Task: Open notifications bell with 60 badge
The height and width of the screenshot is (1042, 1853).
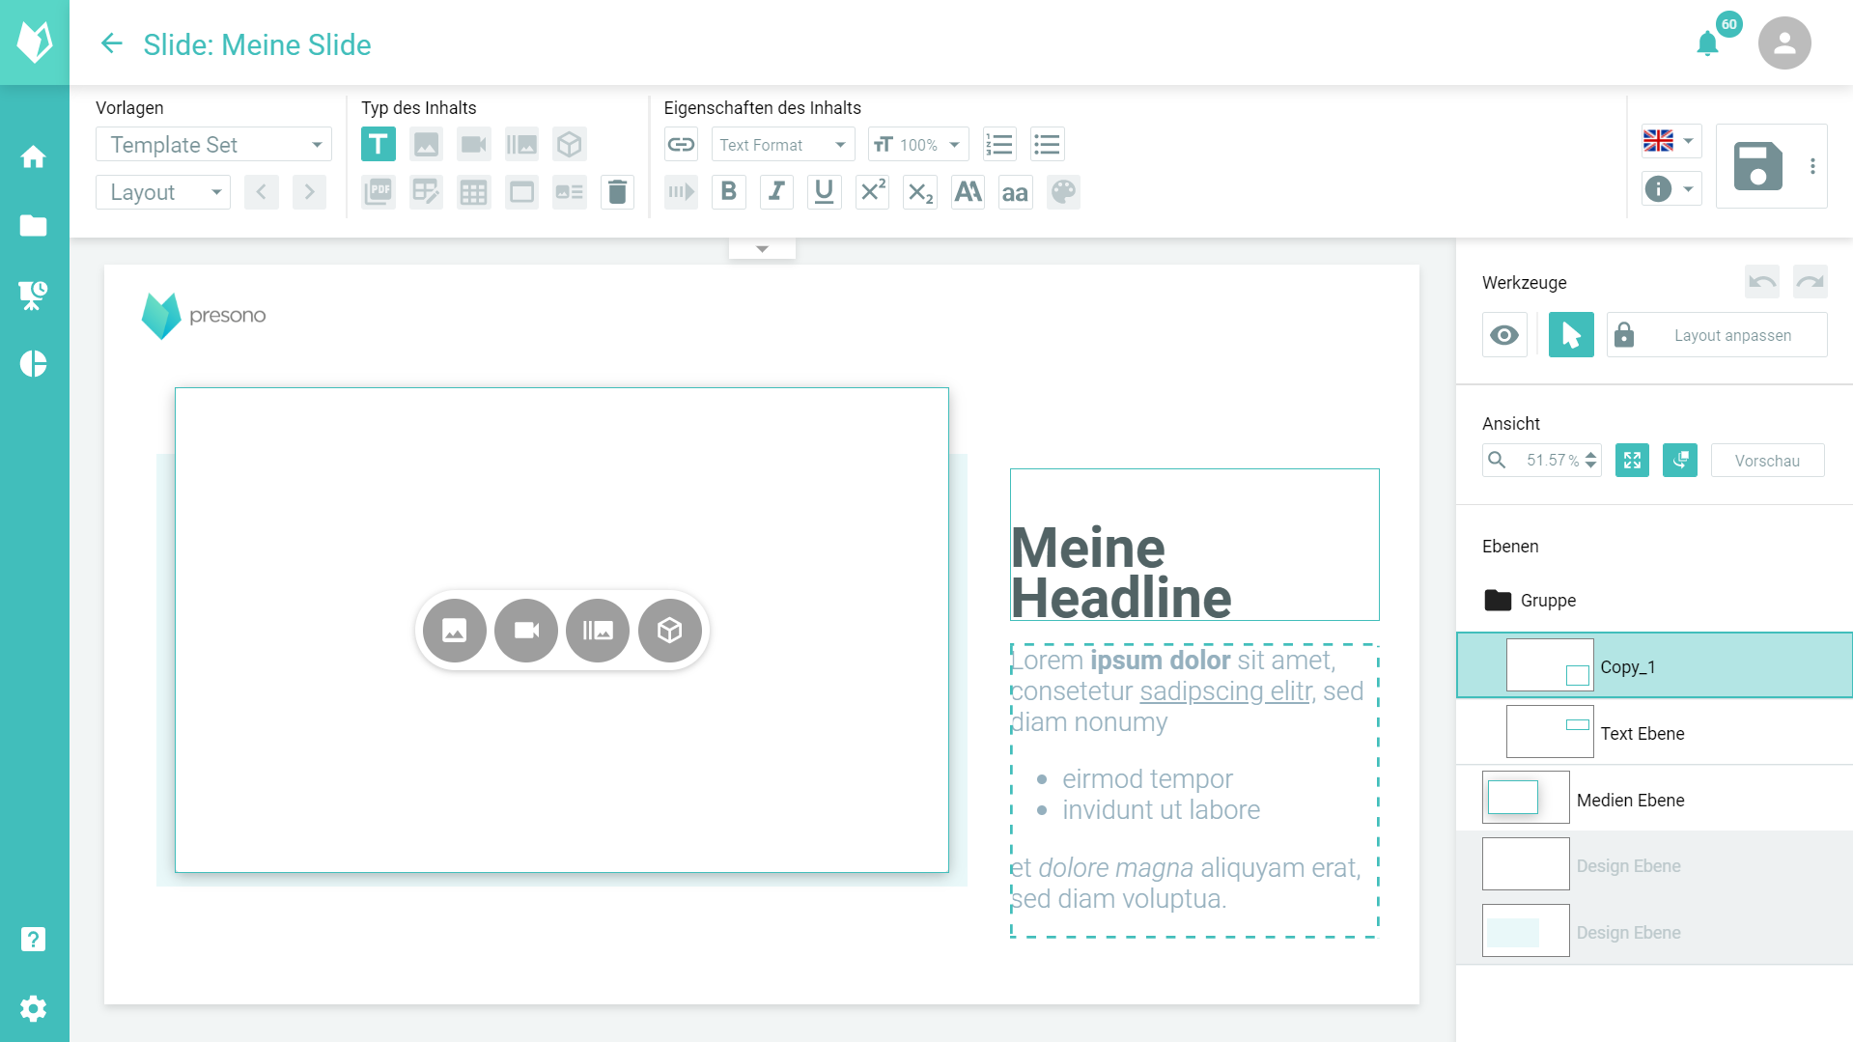Action: click(x=1707, y=43)
